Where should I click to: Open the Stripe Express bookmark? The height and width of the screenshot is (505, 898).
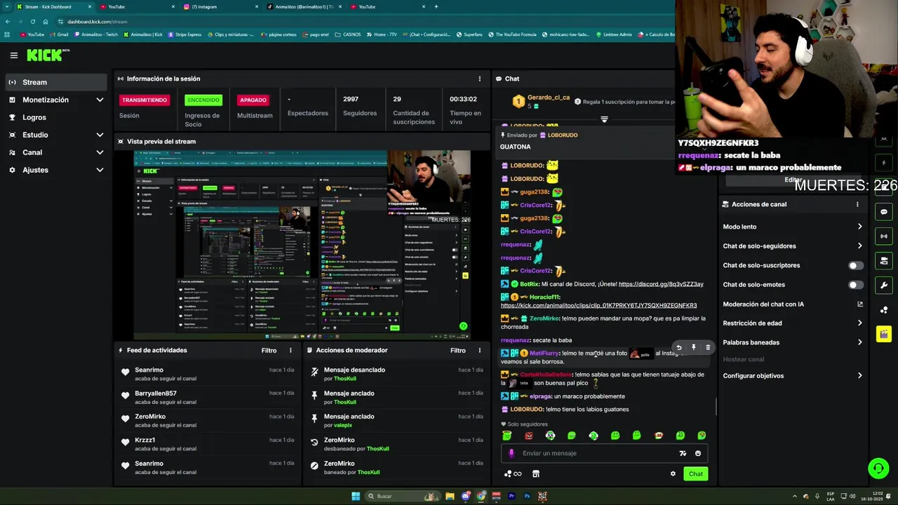pyautogui.click(x=185, y=34)
